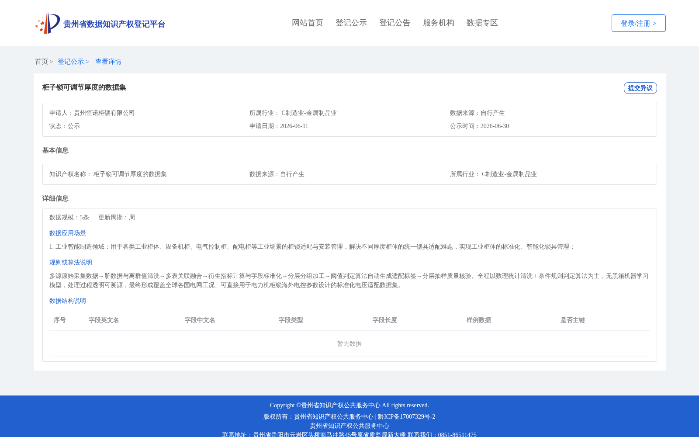Viewport: 699px width, 437px height.
Task: Click the 字段长度 column header
Action: point(385,320)
